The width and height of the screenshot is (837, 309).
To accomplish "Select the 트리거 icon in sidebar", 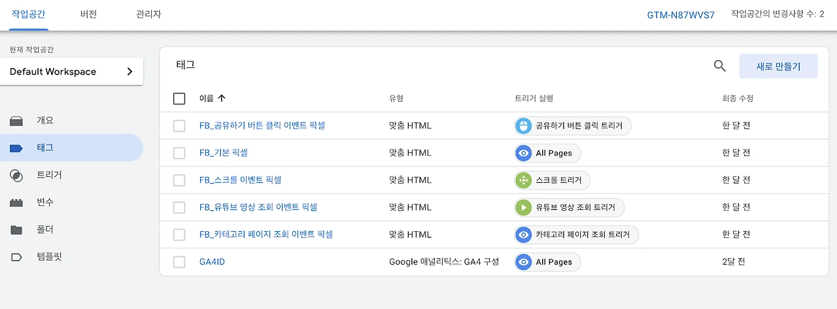I will coord(16,175).
